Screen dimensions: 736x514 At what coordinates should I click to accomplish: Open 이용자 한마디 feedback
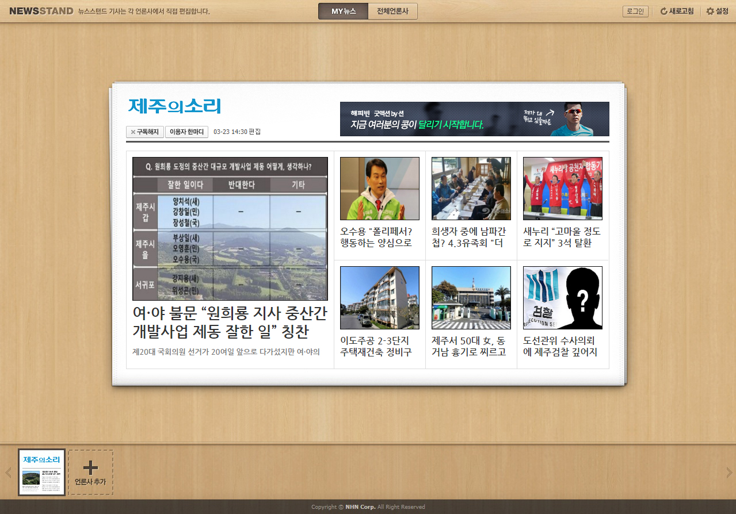186,132
